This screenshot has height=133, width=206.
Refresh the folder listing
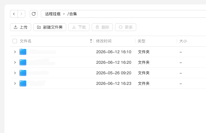34,14
